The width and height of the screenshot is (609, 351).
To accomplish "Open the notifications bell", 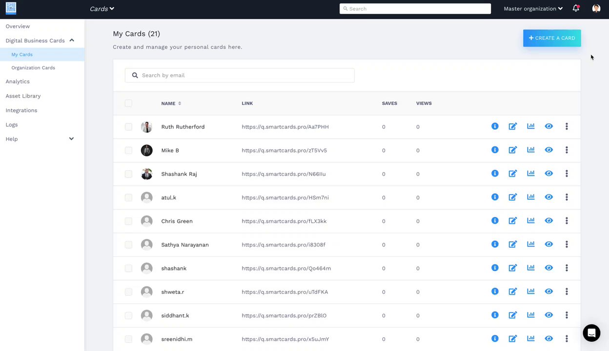I will [x=576, y=8].
